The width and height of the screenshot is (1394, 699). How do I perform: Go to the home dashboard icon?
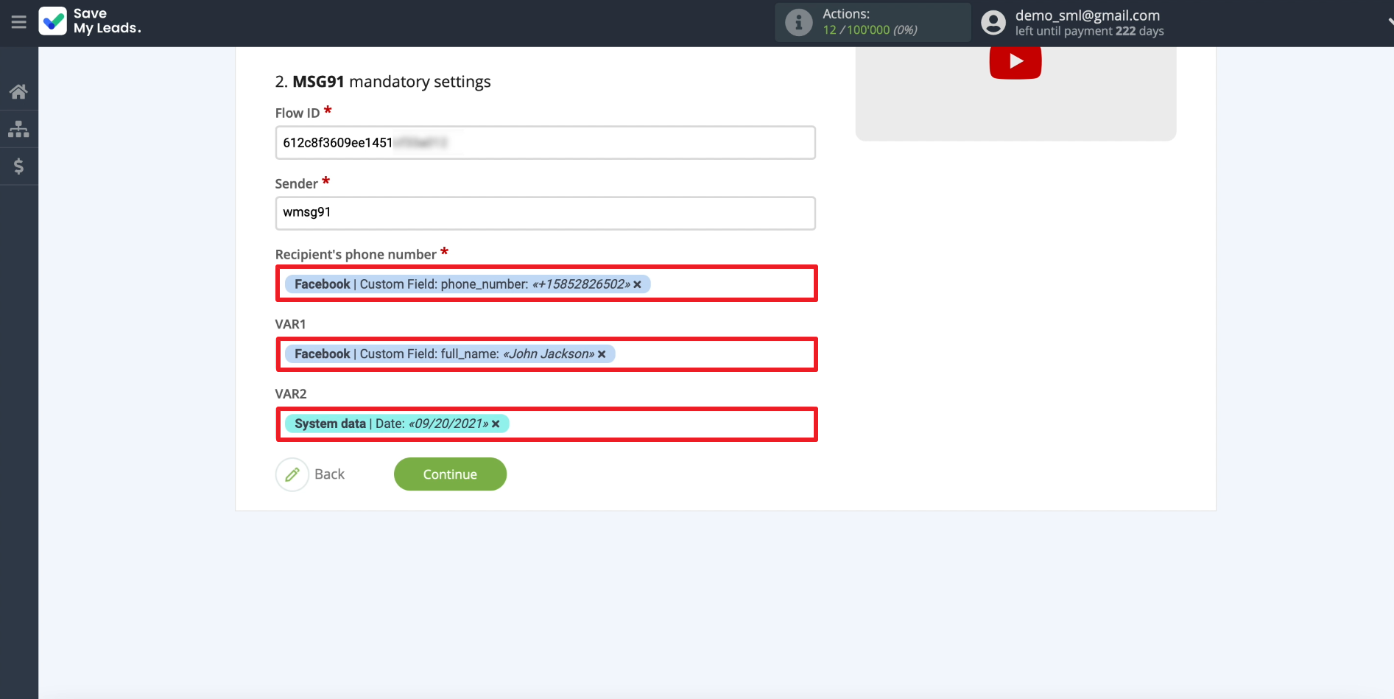pyautogui.click(x=18, y=91)
